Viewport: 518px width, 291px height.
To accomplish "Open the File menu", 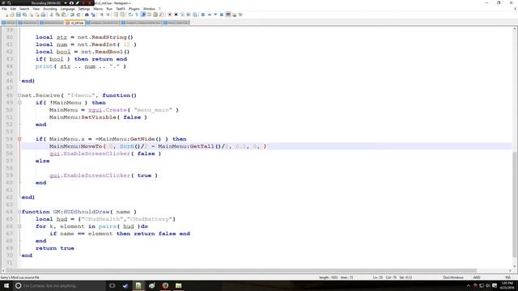I will coord(4,9).
